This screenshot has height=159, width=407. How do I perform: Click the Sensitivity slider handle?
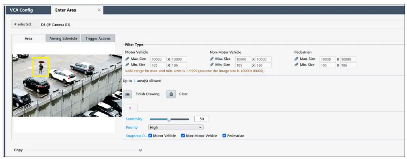pos(169,119)
